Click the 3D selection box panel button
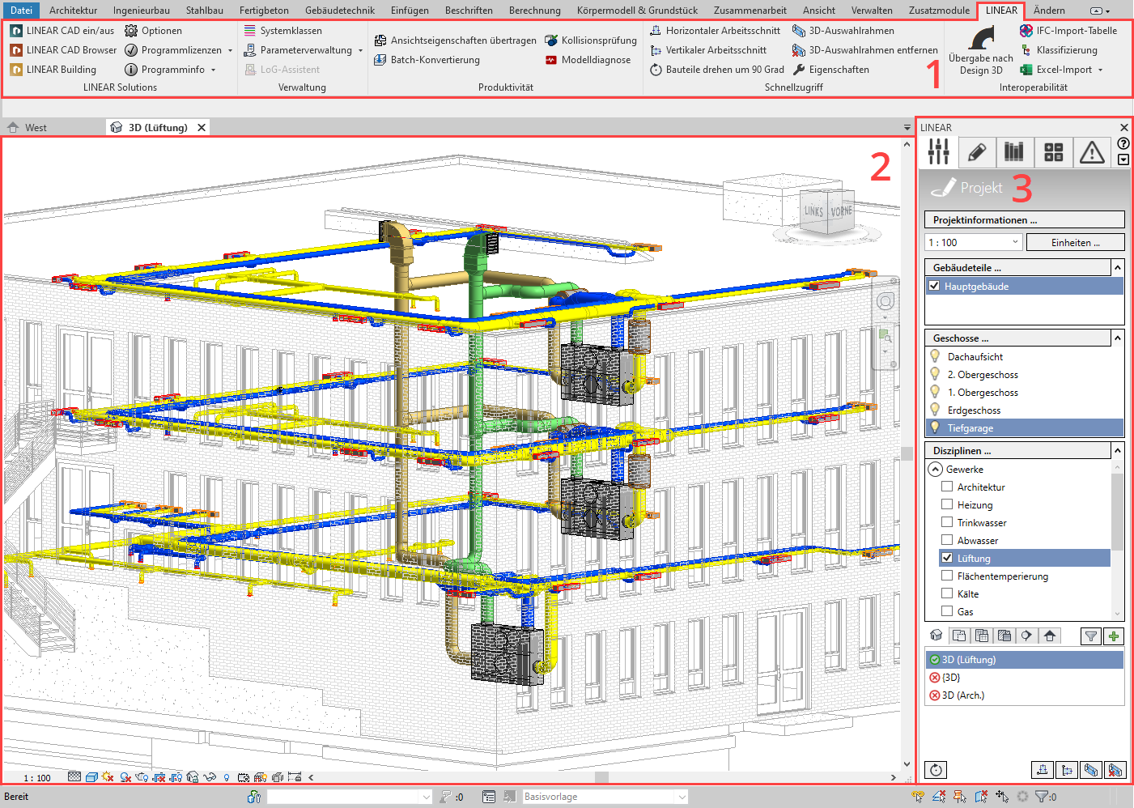 pos(1090,770)
